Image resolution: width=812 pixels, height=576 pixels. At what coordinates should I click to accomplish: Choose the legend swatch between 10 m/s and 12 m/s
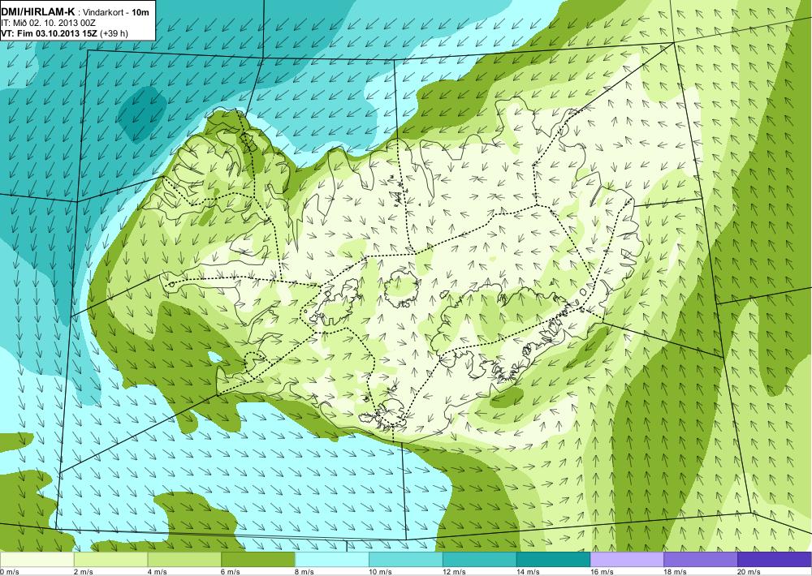pos(406,560)
